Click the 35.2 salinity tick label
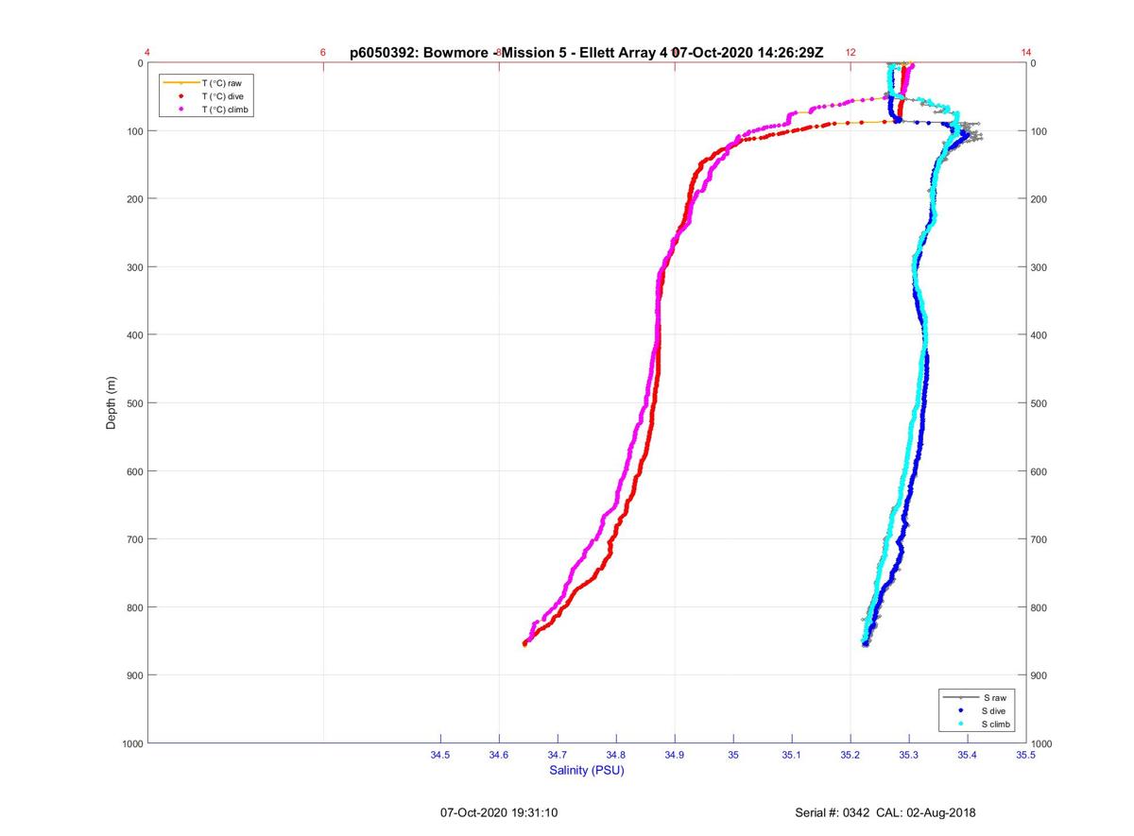 850,755
